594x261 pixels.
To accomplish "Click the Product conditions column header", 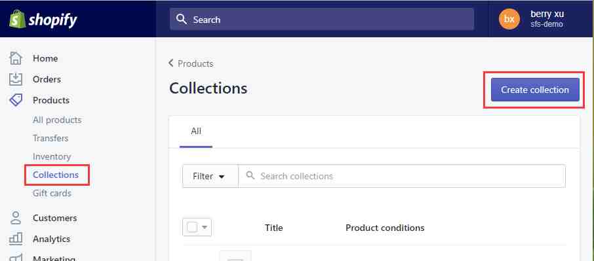I will point(385,228).
